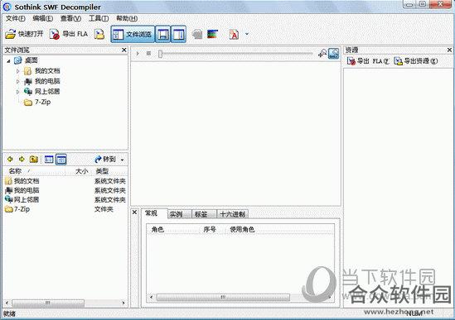Image resolution: width=455 pixels, height=320 pixels.
Task: Click the red A document toolbar icon
Action: pos(234,35)
